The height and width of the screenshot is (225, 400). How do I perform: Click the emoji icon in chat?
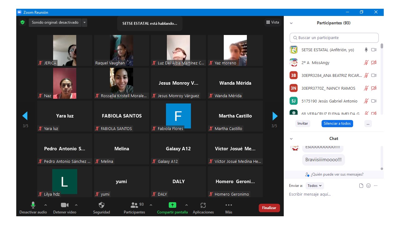click(368, 186)
